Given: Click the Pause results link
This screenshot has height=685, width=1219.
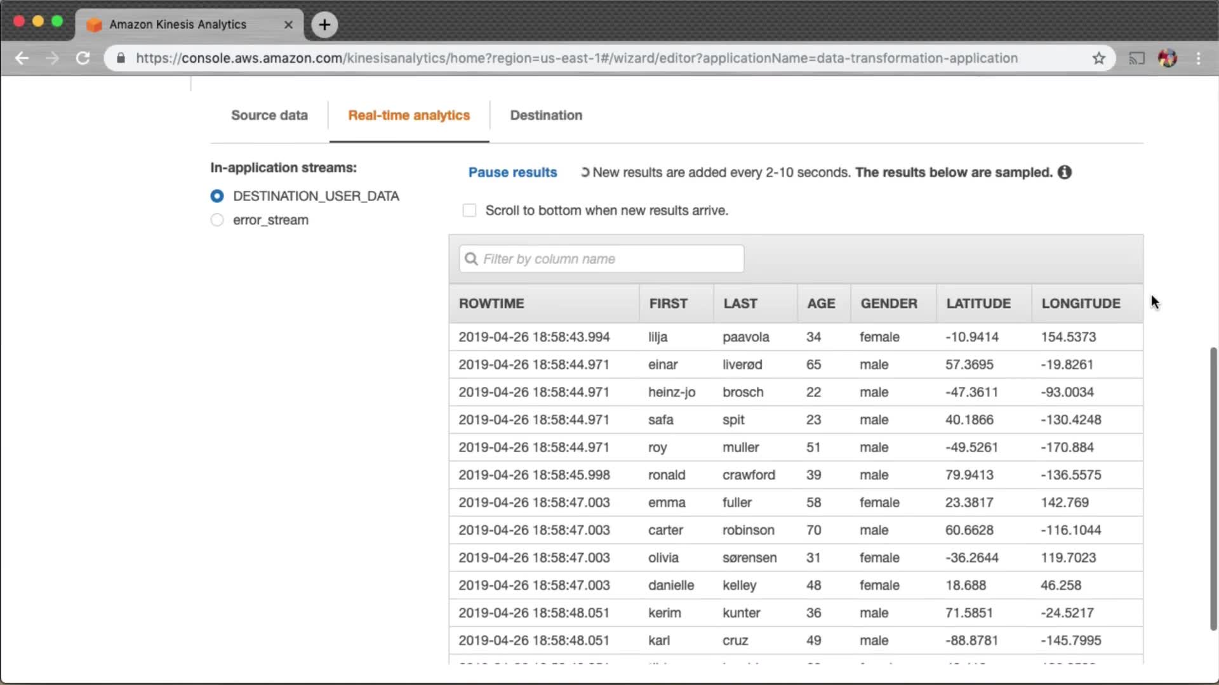Looking at the screenshot, I should 512,173.
